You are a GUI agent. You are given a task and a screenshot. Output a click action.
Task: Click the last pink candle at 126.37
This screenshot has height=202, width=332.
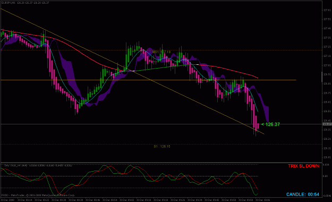click(x=258, y=125)
